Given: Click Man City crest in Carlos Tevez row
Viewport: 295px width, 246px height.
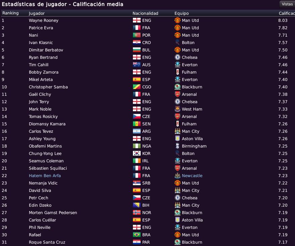Looking at the screenshot, I should (178, 131).
